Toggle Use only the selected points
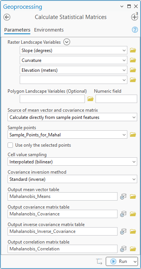 coord(10,145)
